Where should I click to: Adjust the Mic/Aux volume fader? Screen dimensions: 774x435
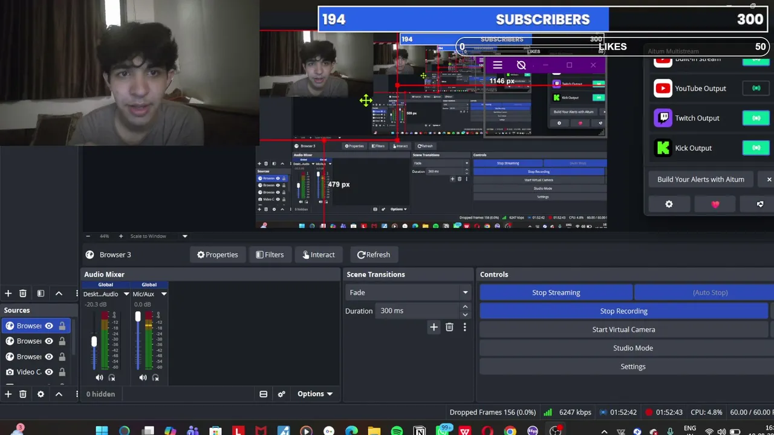138,316
